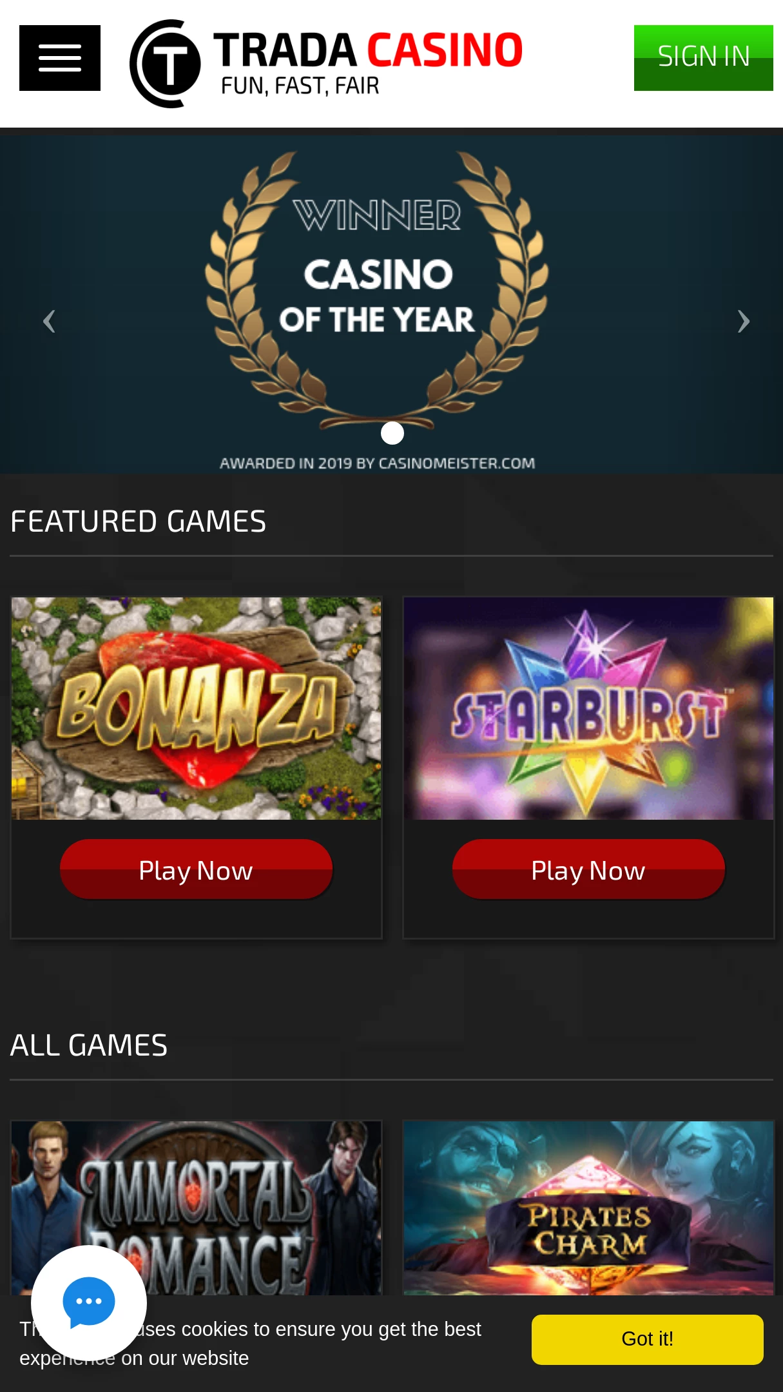Open the Pirates Charm game thumbnail

click(589, 1208)
